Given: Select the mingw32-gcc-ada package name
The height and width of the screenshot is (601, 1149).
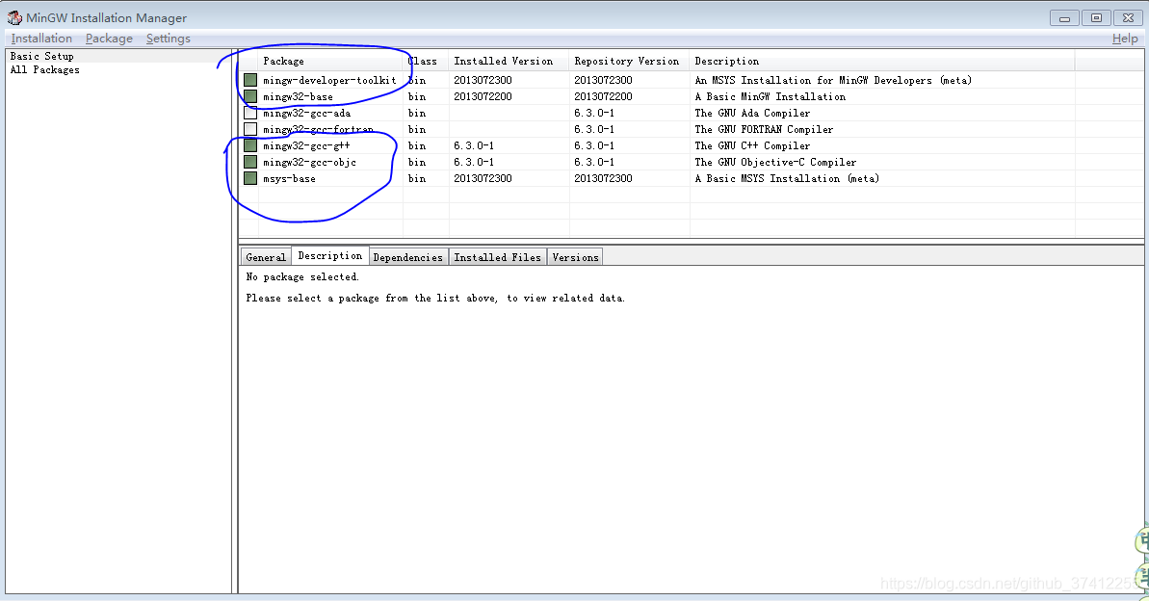Looking at the screenshot, I should [x=307, y=113].
